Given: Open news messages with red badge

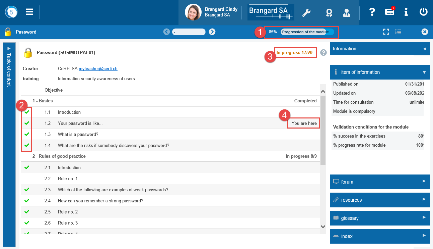Looking at the screenshot, I should click(389, 12).
